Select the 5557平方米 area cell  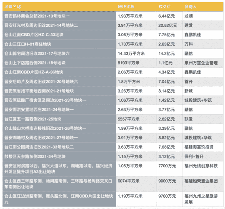tap(137, 119)
